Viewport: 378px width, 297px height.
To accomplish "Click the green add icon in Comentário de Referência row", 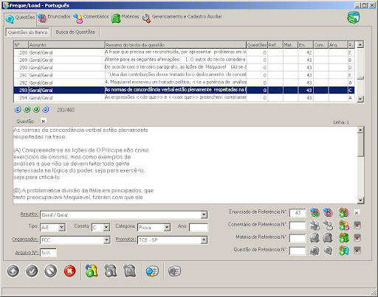I will click(344, 225).
